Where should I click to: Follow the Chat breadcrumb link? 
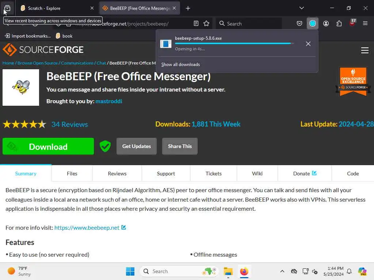pos(101,63)
